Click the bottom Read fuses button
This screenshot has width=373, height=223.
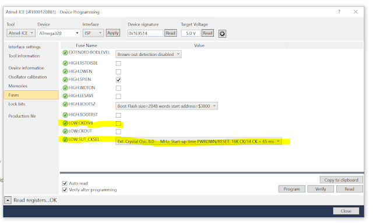tap(350, 189)
